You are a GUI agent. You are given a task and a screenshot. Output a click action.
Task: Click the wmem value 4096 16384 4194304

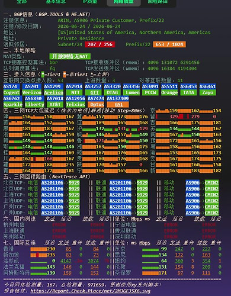[172, 69]
